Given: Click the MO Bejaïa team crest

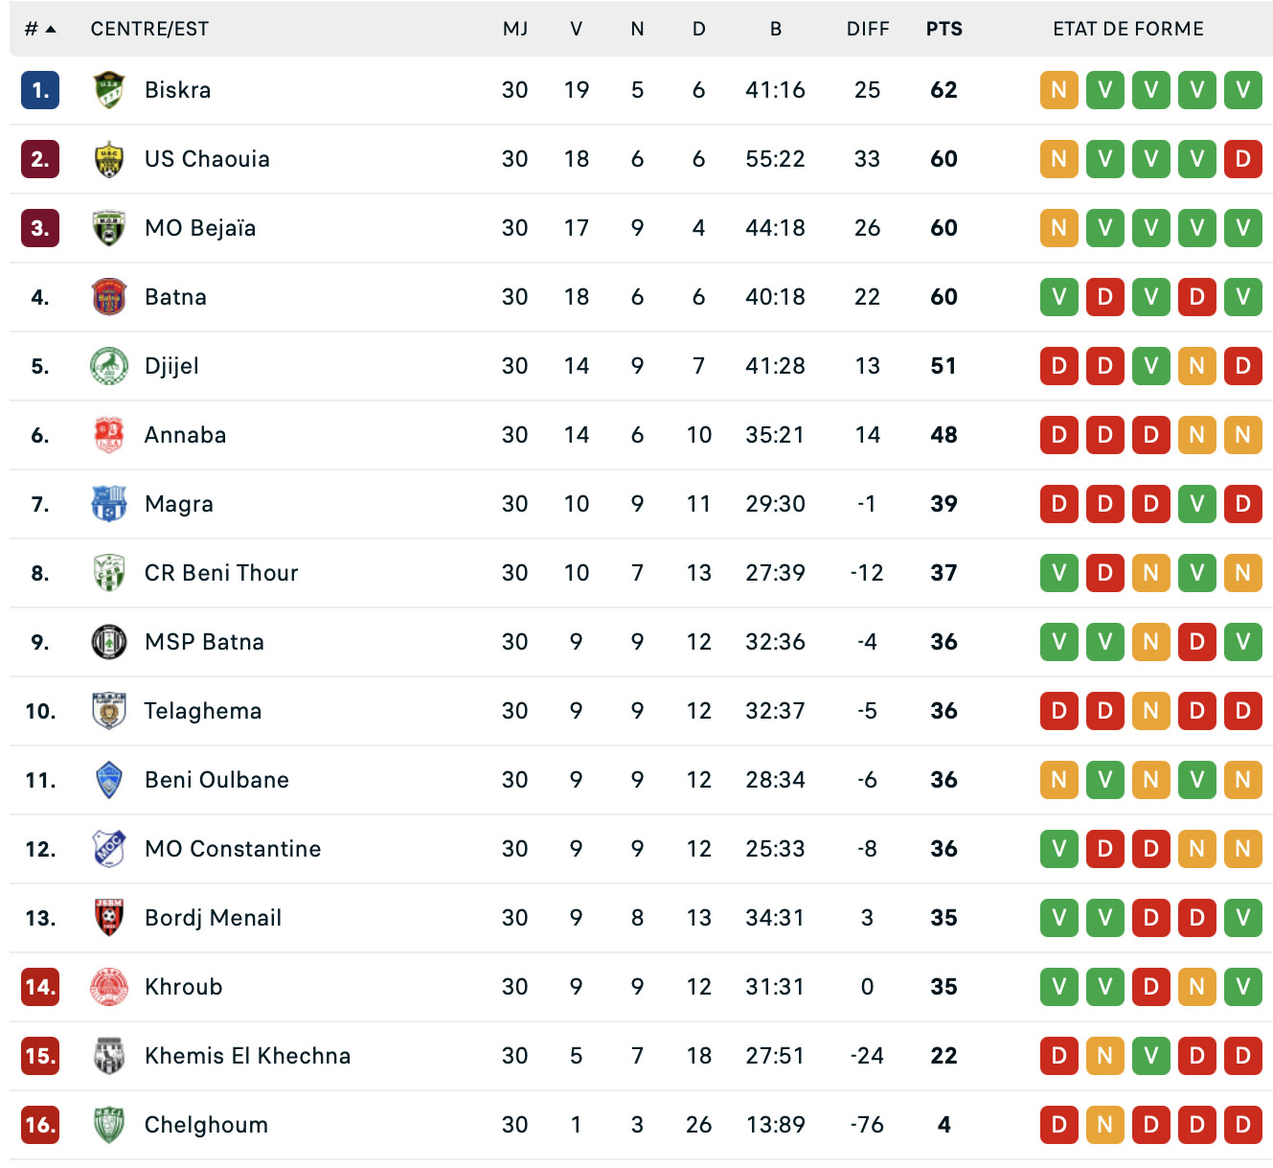Looking at the screenshot, I should click(109, 228).
